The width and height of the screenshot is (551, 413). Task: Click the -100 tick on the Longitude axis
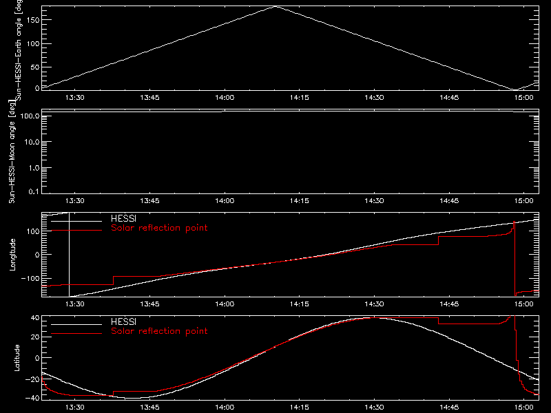30,279
